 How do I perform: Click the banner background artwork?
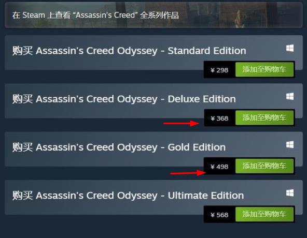pos(241,15)
